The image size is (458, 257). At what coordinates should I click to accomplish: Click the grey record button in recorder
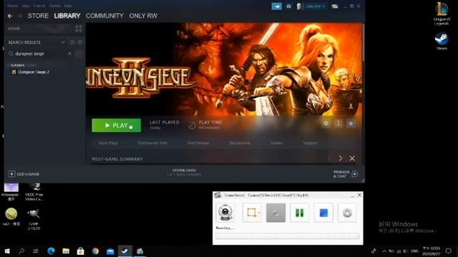pos(276,213)
